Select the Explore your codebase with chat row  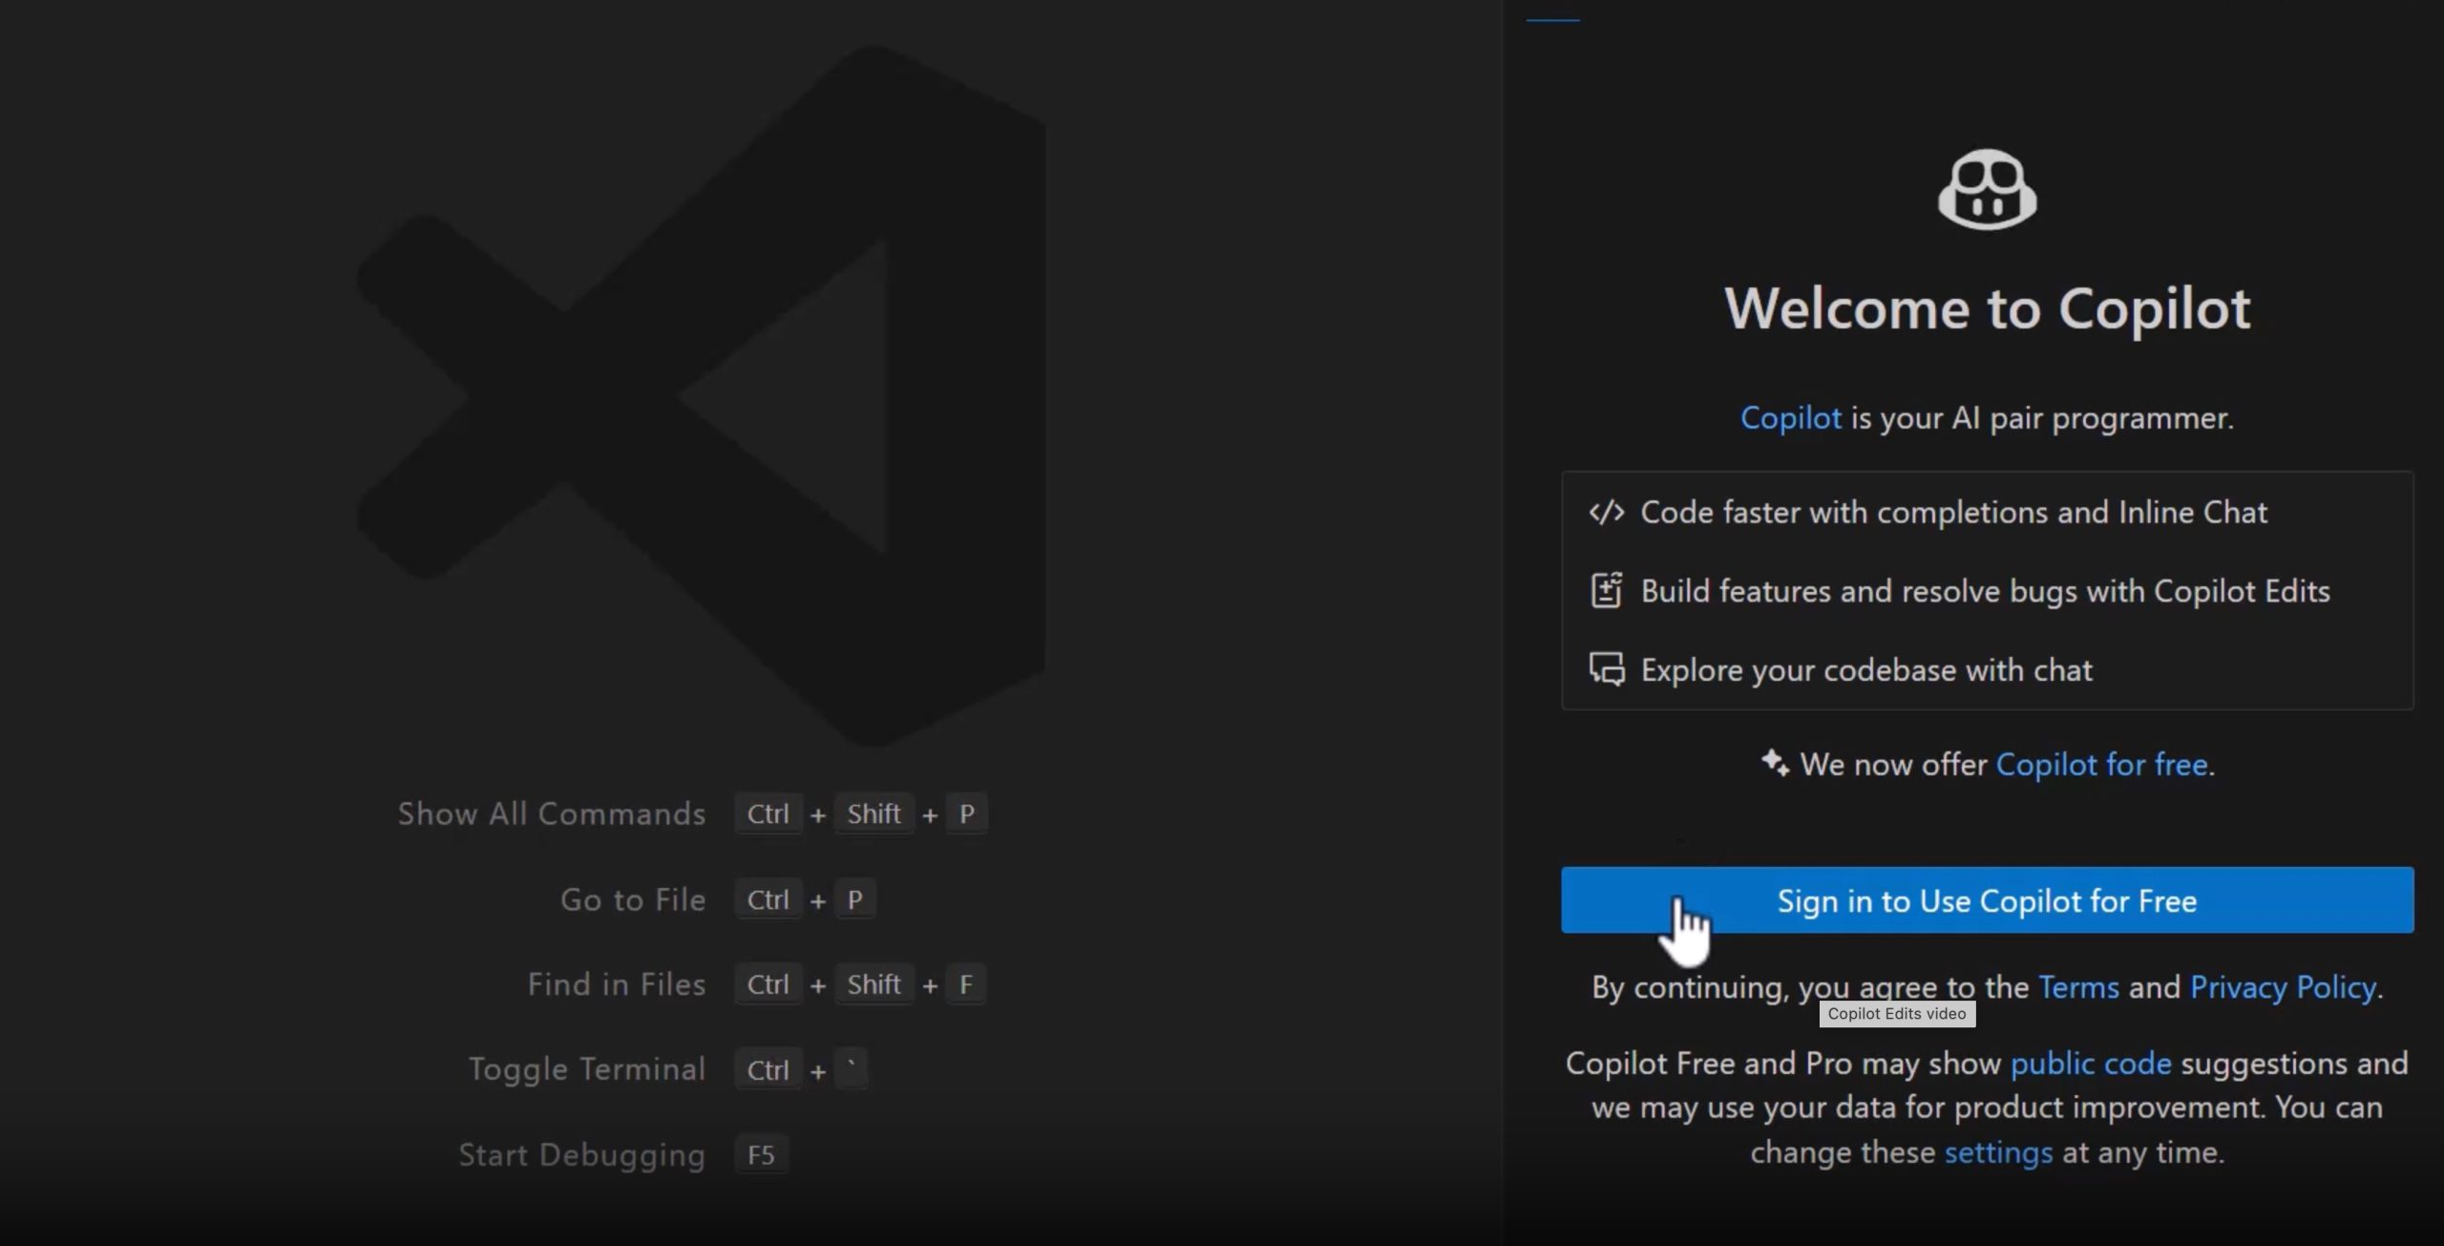pyautogui.click(x=1865, y=669)
